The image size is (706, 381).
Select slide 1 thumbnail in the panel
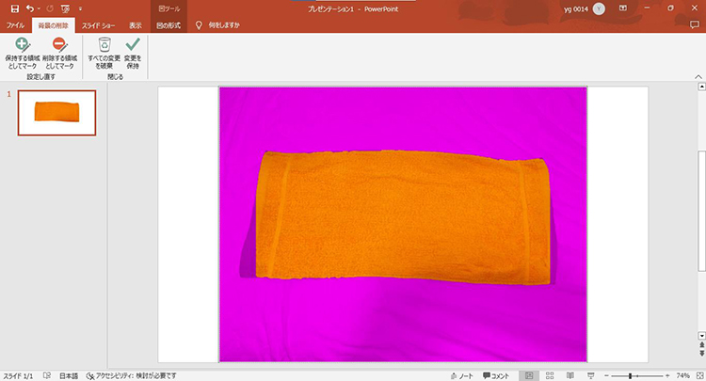click(x=56, y=112)
